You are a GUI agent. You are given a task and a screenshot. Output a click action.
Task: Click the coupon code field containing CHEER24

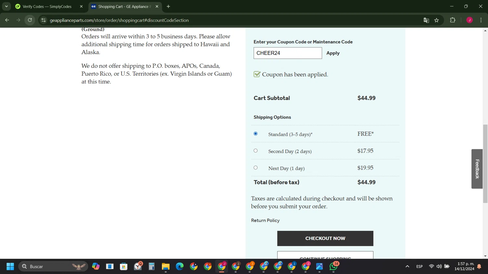[x=288, y=53]
